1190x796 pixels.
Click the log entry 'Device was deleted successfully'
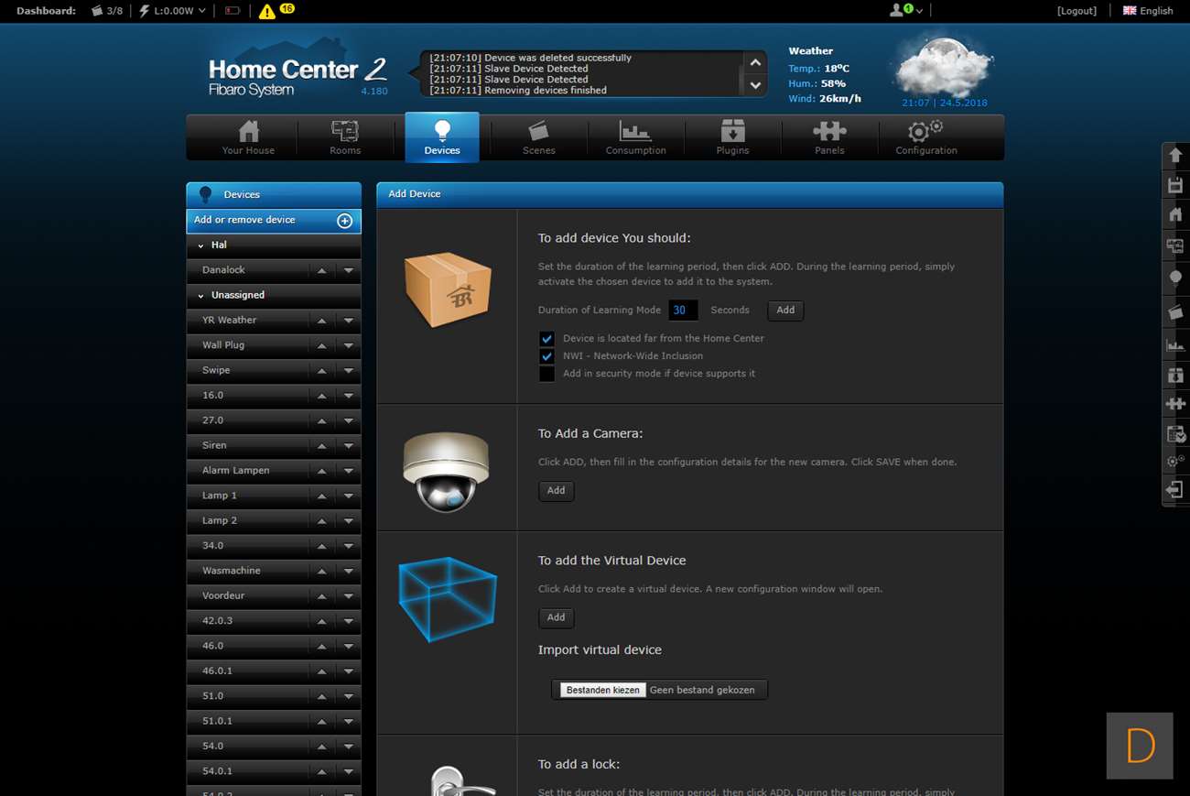click(530, 58)
